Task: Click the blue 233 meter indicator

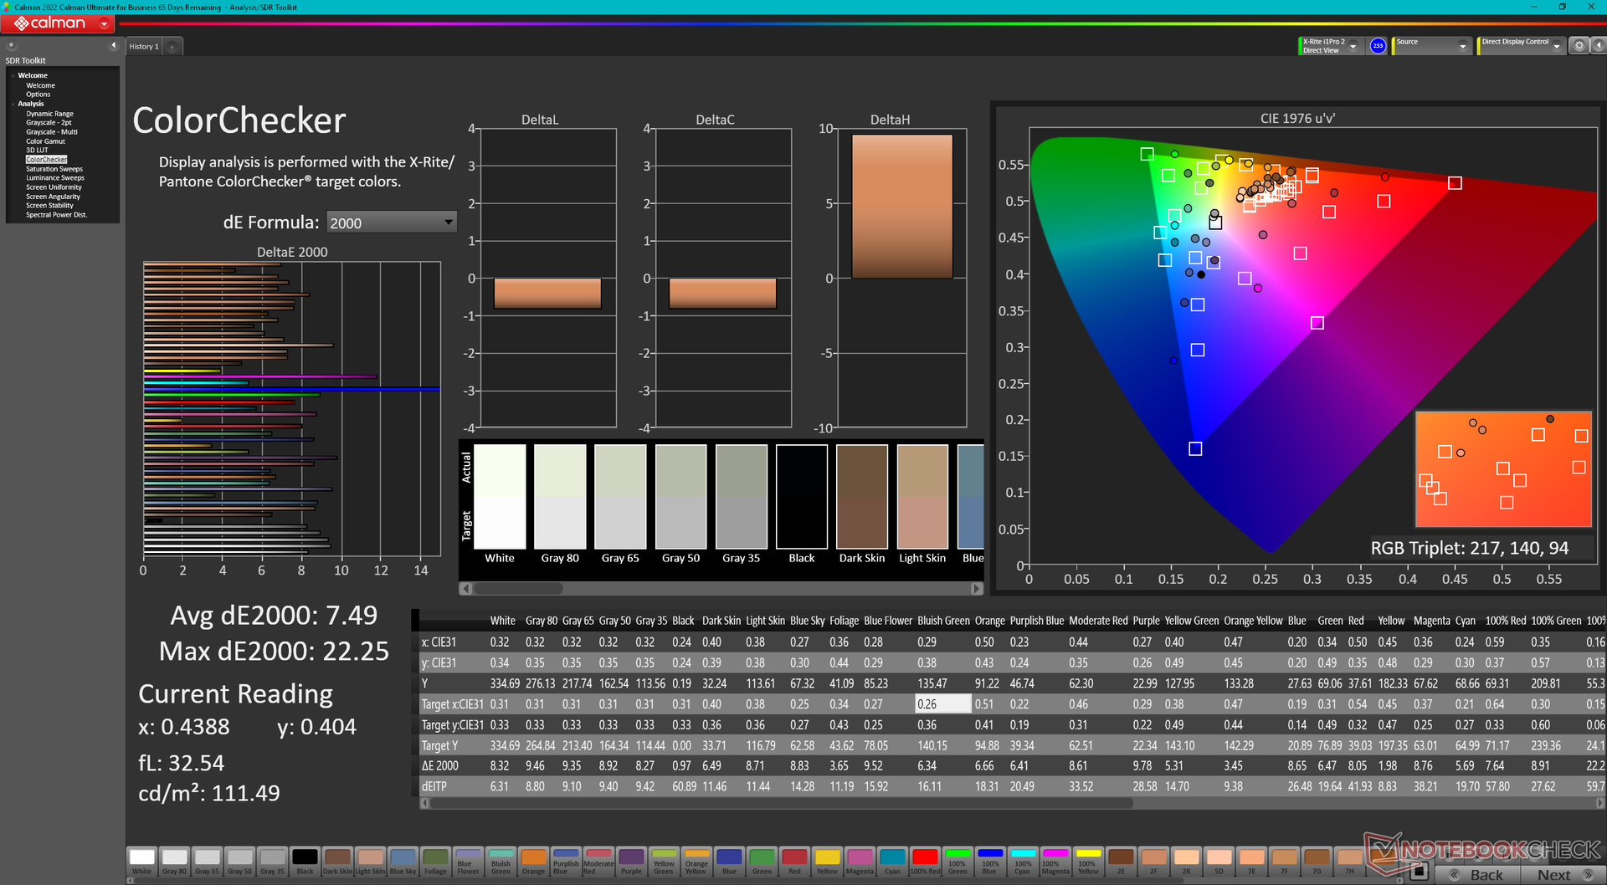Action: [1378, 46]
